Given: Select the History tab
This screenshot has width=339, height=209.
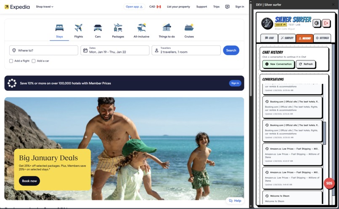Looking at the screenshot, I should tap(305, 38).
